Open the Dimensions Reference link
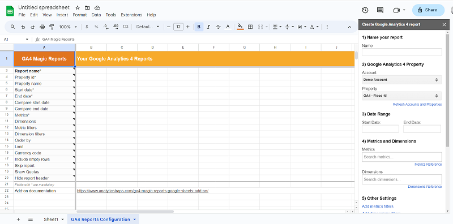The image size is (453, 224). 425,187
